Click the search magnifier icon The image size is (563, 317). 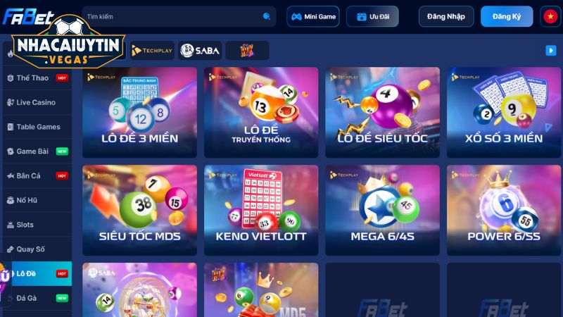pyautogui.click(x=267, y=16)
